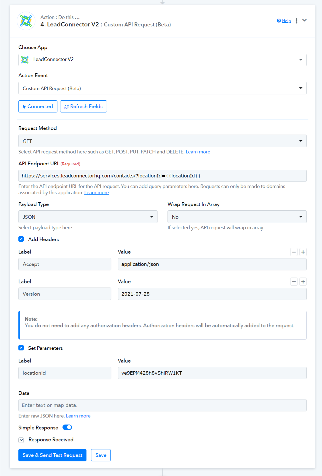Viewport: 322px width, 476px height.
Task: Open Learn more link under Data field
Action: pos(78,416)
